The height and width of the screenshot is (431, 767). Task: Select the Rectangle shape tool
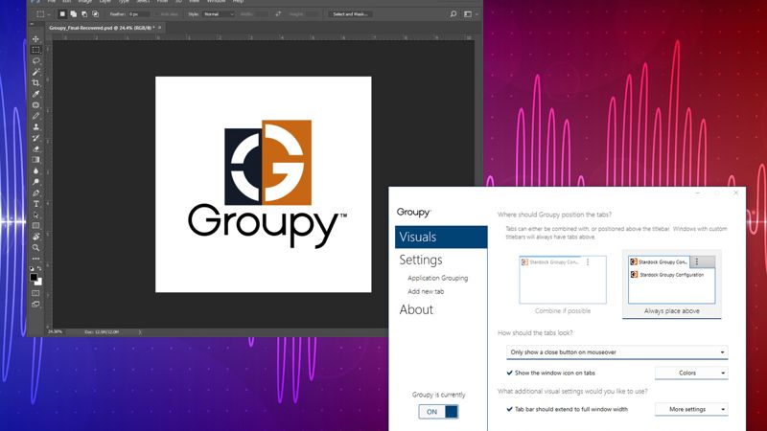35,226
